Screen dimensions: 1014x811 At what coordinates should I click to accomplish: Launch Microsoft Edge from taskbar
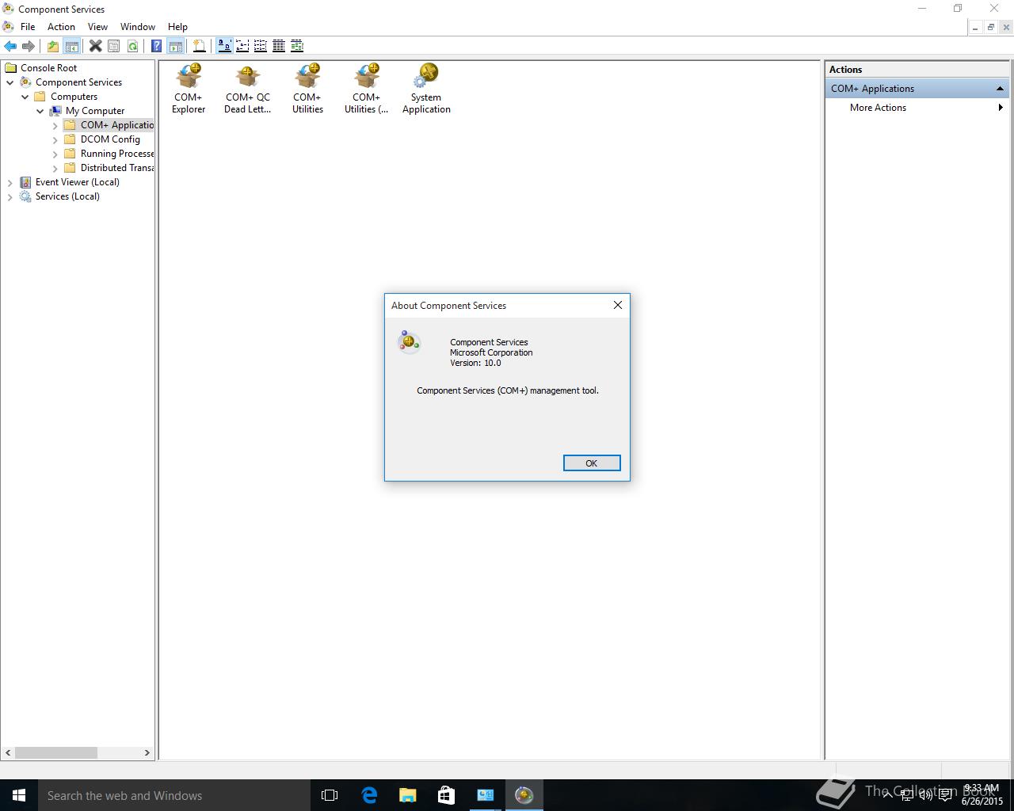(x=369, y=795)
